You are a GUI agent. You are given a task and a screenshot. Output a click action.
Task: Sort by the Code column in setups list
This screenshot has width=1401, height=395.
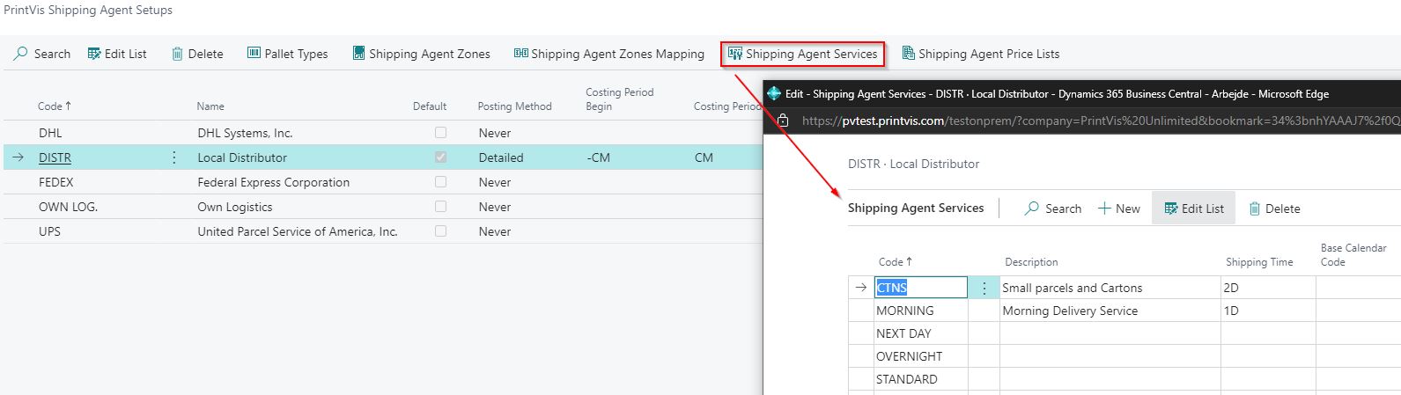click(55, 106)
